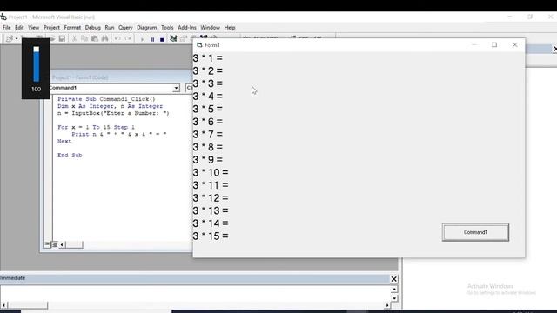This screenshot has height=313, width=557.
Task: Open the Help menu
Action: tap(230, 28)
